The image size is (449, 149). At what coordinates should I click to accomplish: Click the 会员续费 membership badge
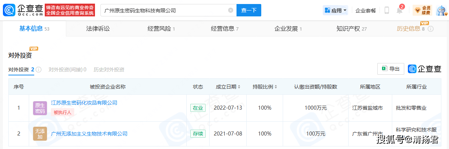tap(422, 10)
